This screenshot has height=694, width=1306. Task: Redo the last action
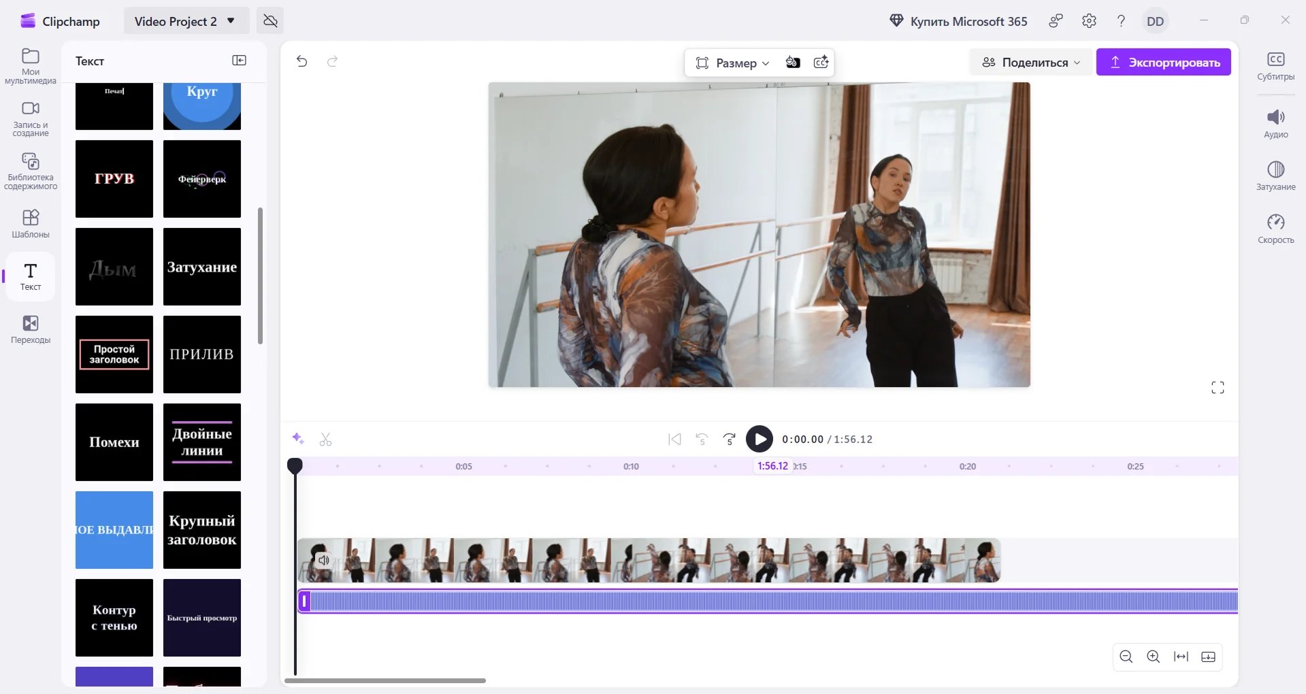[332, 62]
